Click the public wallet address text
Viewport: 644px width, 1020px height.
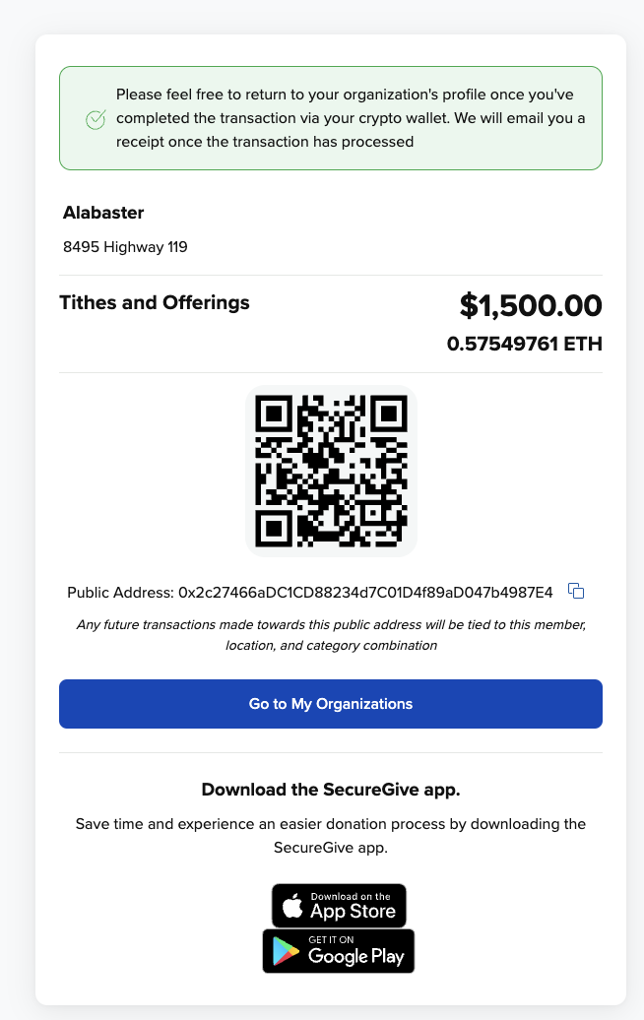point(365,592)
